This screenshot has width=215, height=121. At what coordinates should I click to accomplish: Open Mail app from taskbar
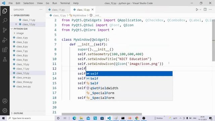click(x=88, y=118)
